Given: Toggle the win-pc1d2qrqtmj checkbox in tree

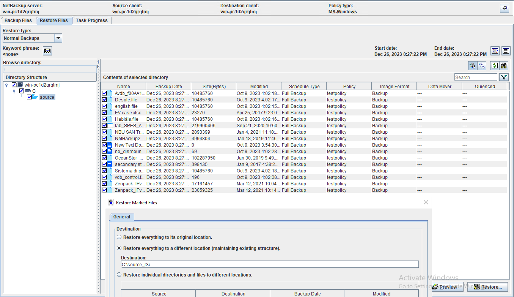Looking at the screenshot, I should click(x=14, y=85).
